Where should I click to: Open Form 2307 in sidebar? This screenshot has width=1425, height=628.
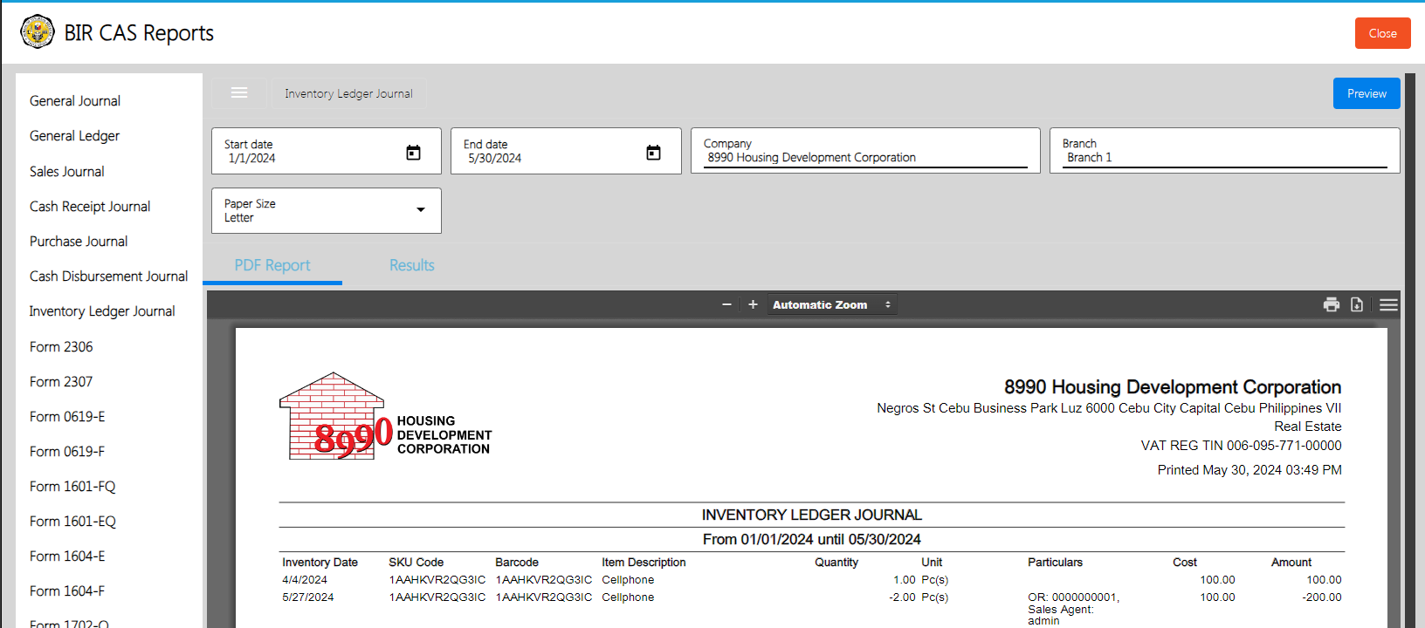pyautogui.click(x=61, y=382)
